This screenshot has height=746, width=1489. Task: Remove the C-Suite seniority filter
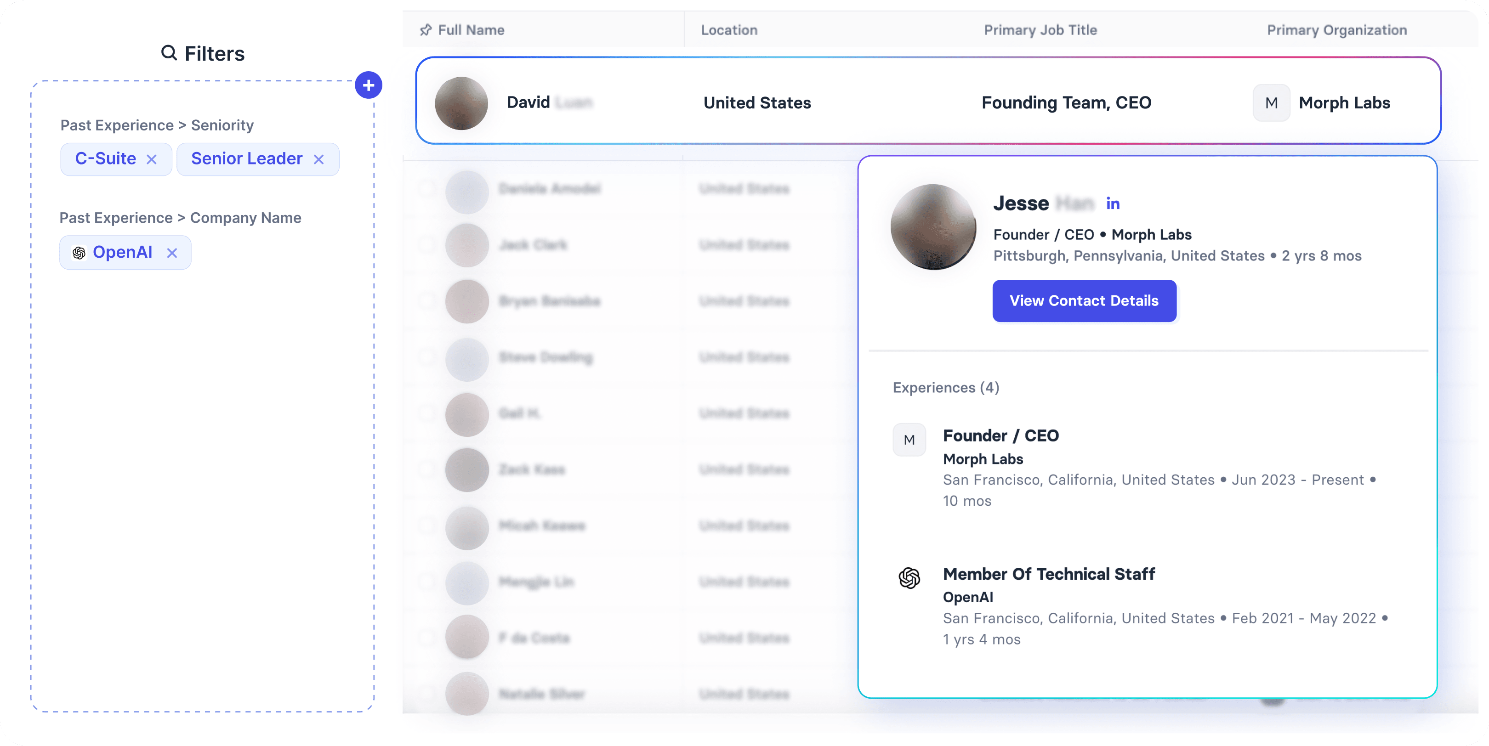point(152,159)
